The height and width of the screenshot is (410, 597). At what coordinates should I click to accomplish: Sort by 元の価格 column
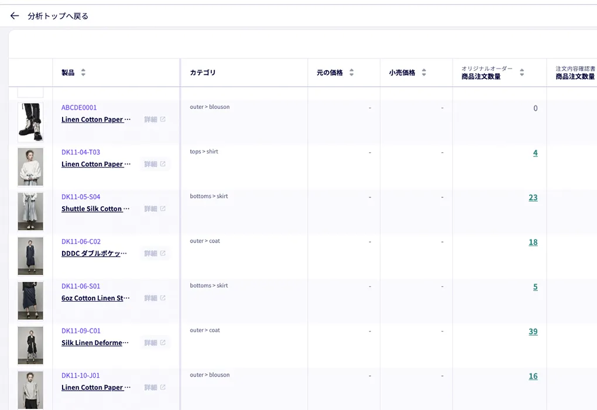pyautogui.click(x=351, y=73)
